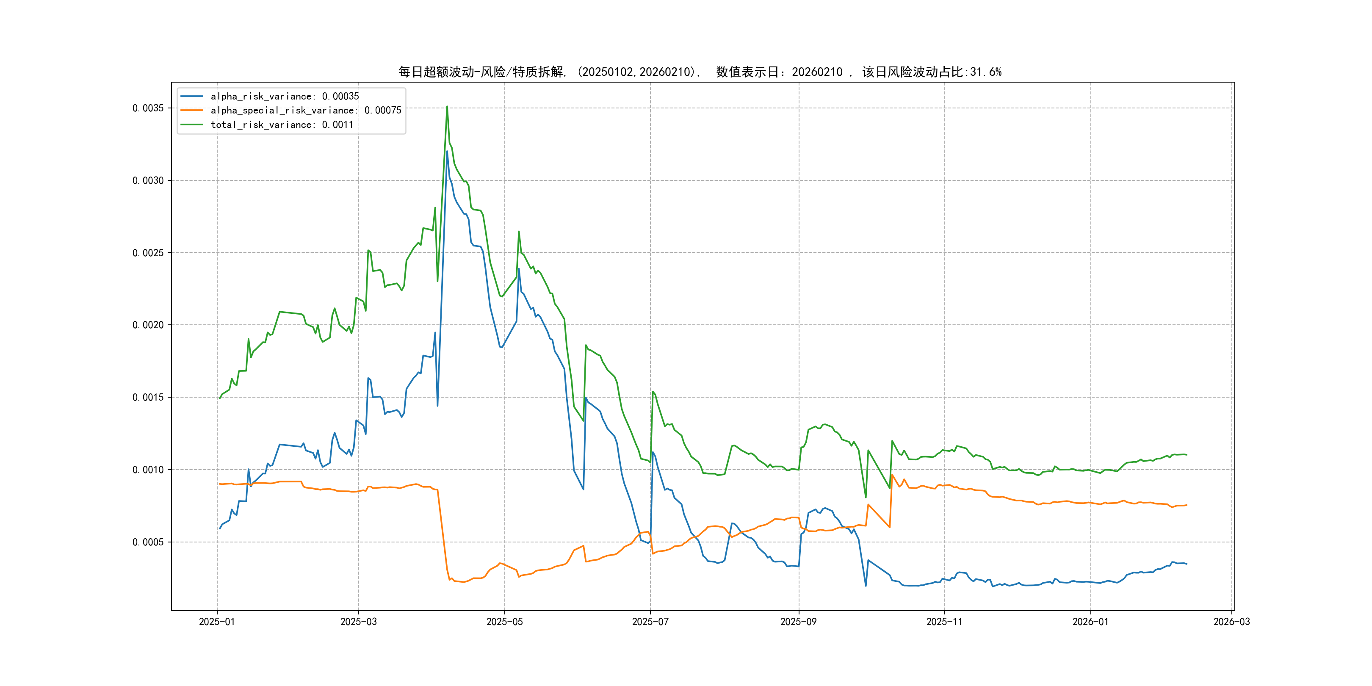Viewport: 1372px width, 686px height.
Task: Click the right end of the orange line
Action: (x=1186, y=505)
